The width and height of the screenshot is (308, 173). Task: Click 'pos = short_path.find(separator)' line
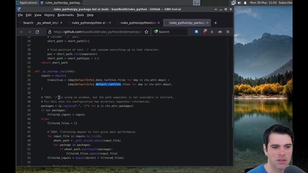pos(72,54)
